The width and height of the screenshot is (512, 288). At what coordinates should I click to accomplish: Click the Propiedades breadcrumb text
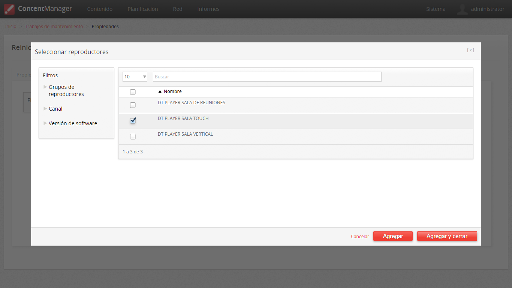pos(105,27)
